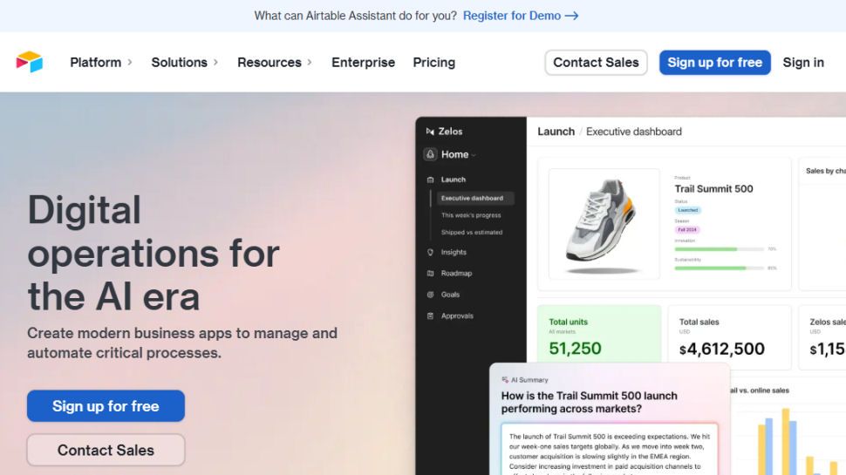Expand the Solutions dropdown chevron

coord(215,62)
